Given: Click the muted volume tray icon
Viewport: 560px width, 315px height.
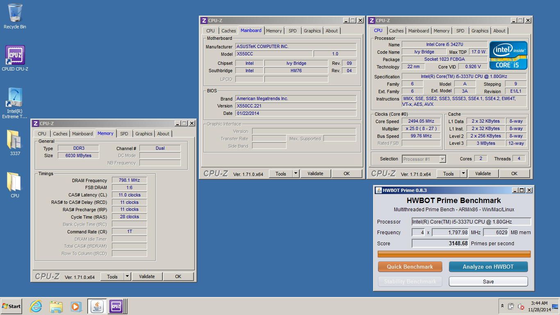Looking at the screenshot, I should pyautogui.click(x=521, y=306).
